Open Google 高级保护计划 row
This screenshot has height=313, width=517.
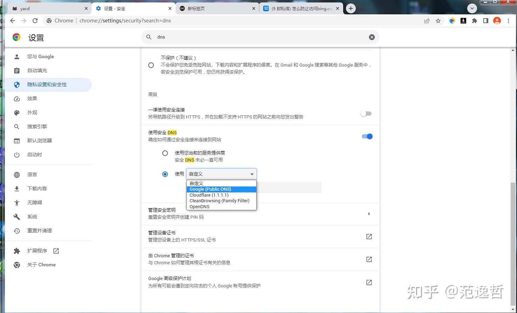(260, 282)
